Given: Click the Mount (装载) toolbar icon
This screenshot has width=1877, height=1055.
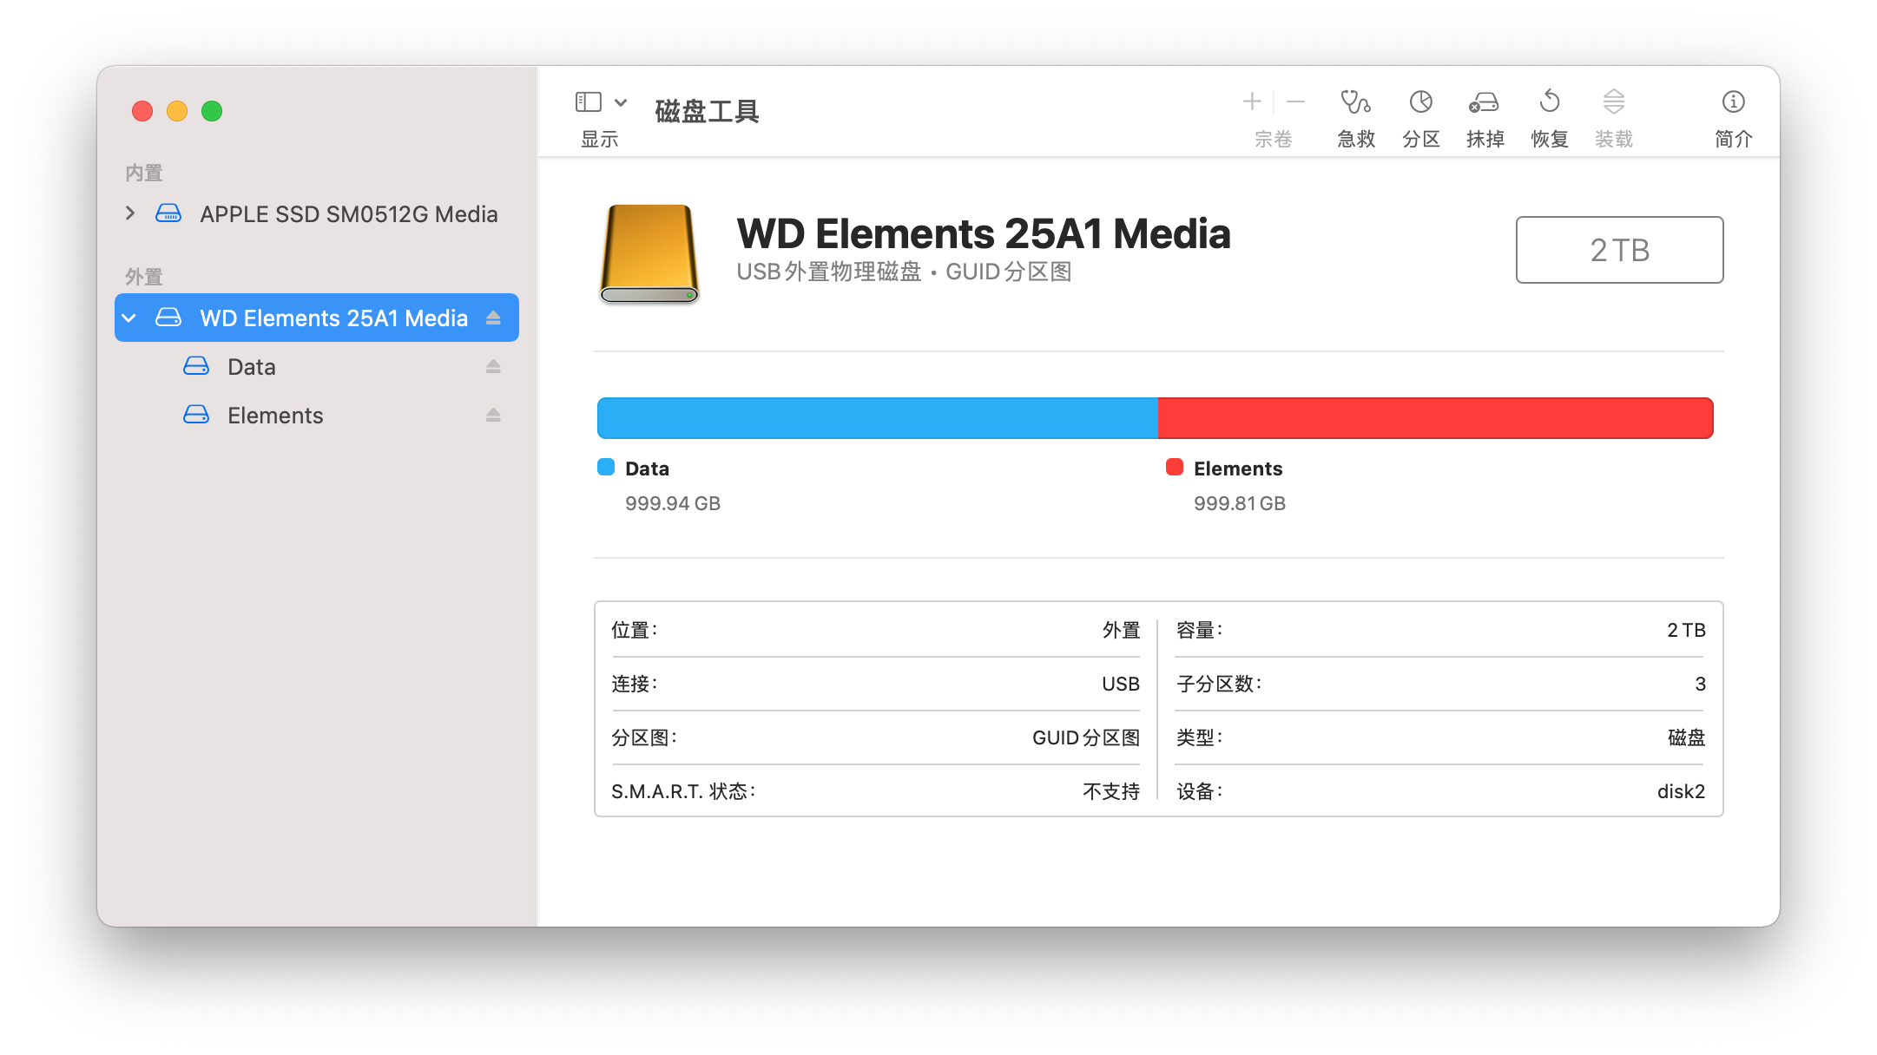Looking at the screenshot, I should [x=1613, y=102].
